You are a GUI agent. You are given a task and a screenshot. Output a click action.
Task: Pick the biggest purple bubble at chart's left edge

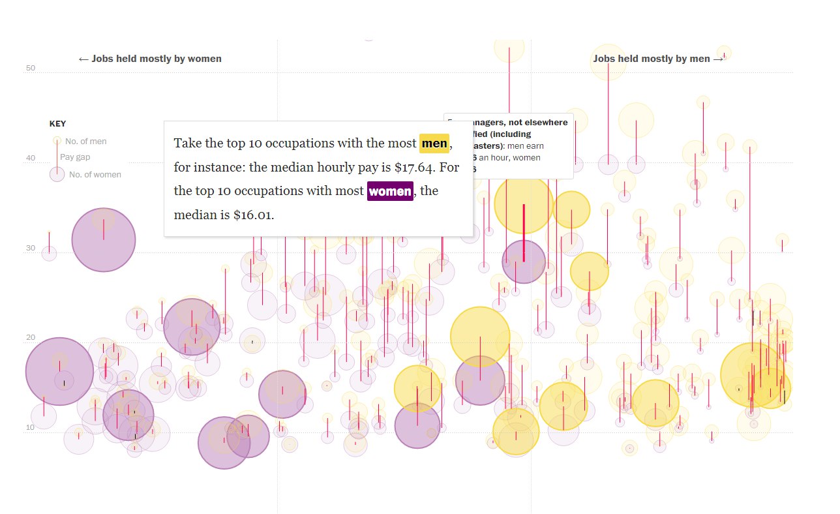(59, 371)
